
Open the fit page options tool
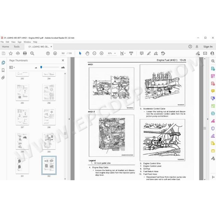pyautogui.click(x=122, y=53)
